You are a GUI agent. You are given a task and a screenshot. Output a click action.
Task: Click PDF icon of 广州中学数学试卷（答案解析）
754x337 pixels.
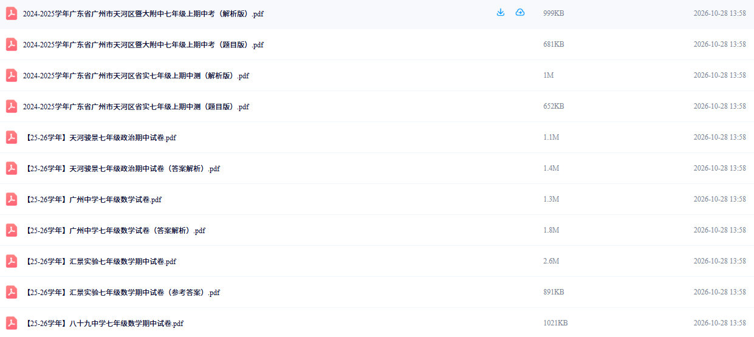click(x=12, y=230)
